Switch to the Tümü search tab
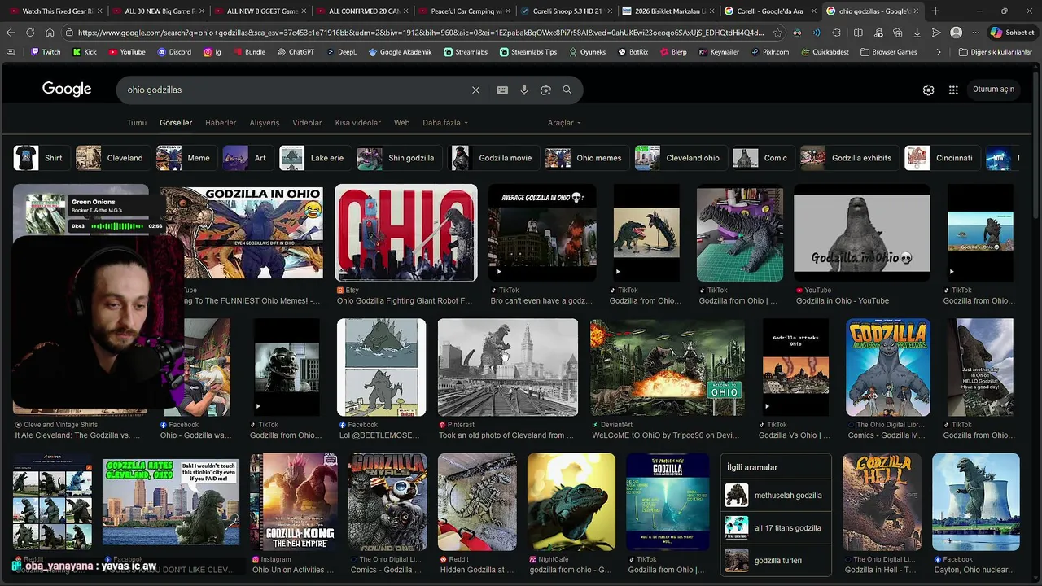 click(x=136, y=123)
